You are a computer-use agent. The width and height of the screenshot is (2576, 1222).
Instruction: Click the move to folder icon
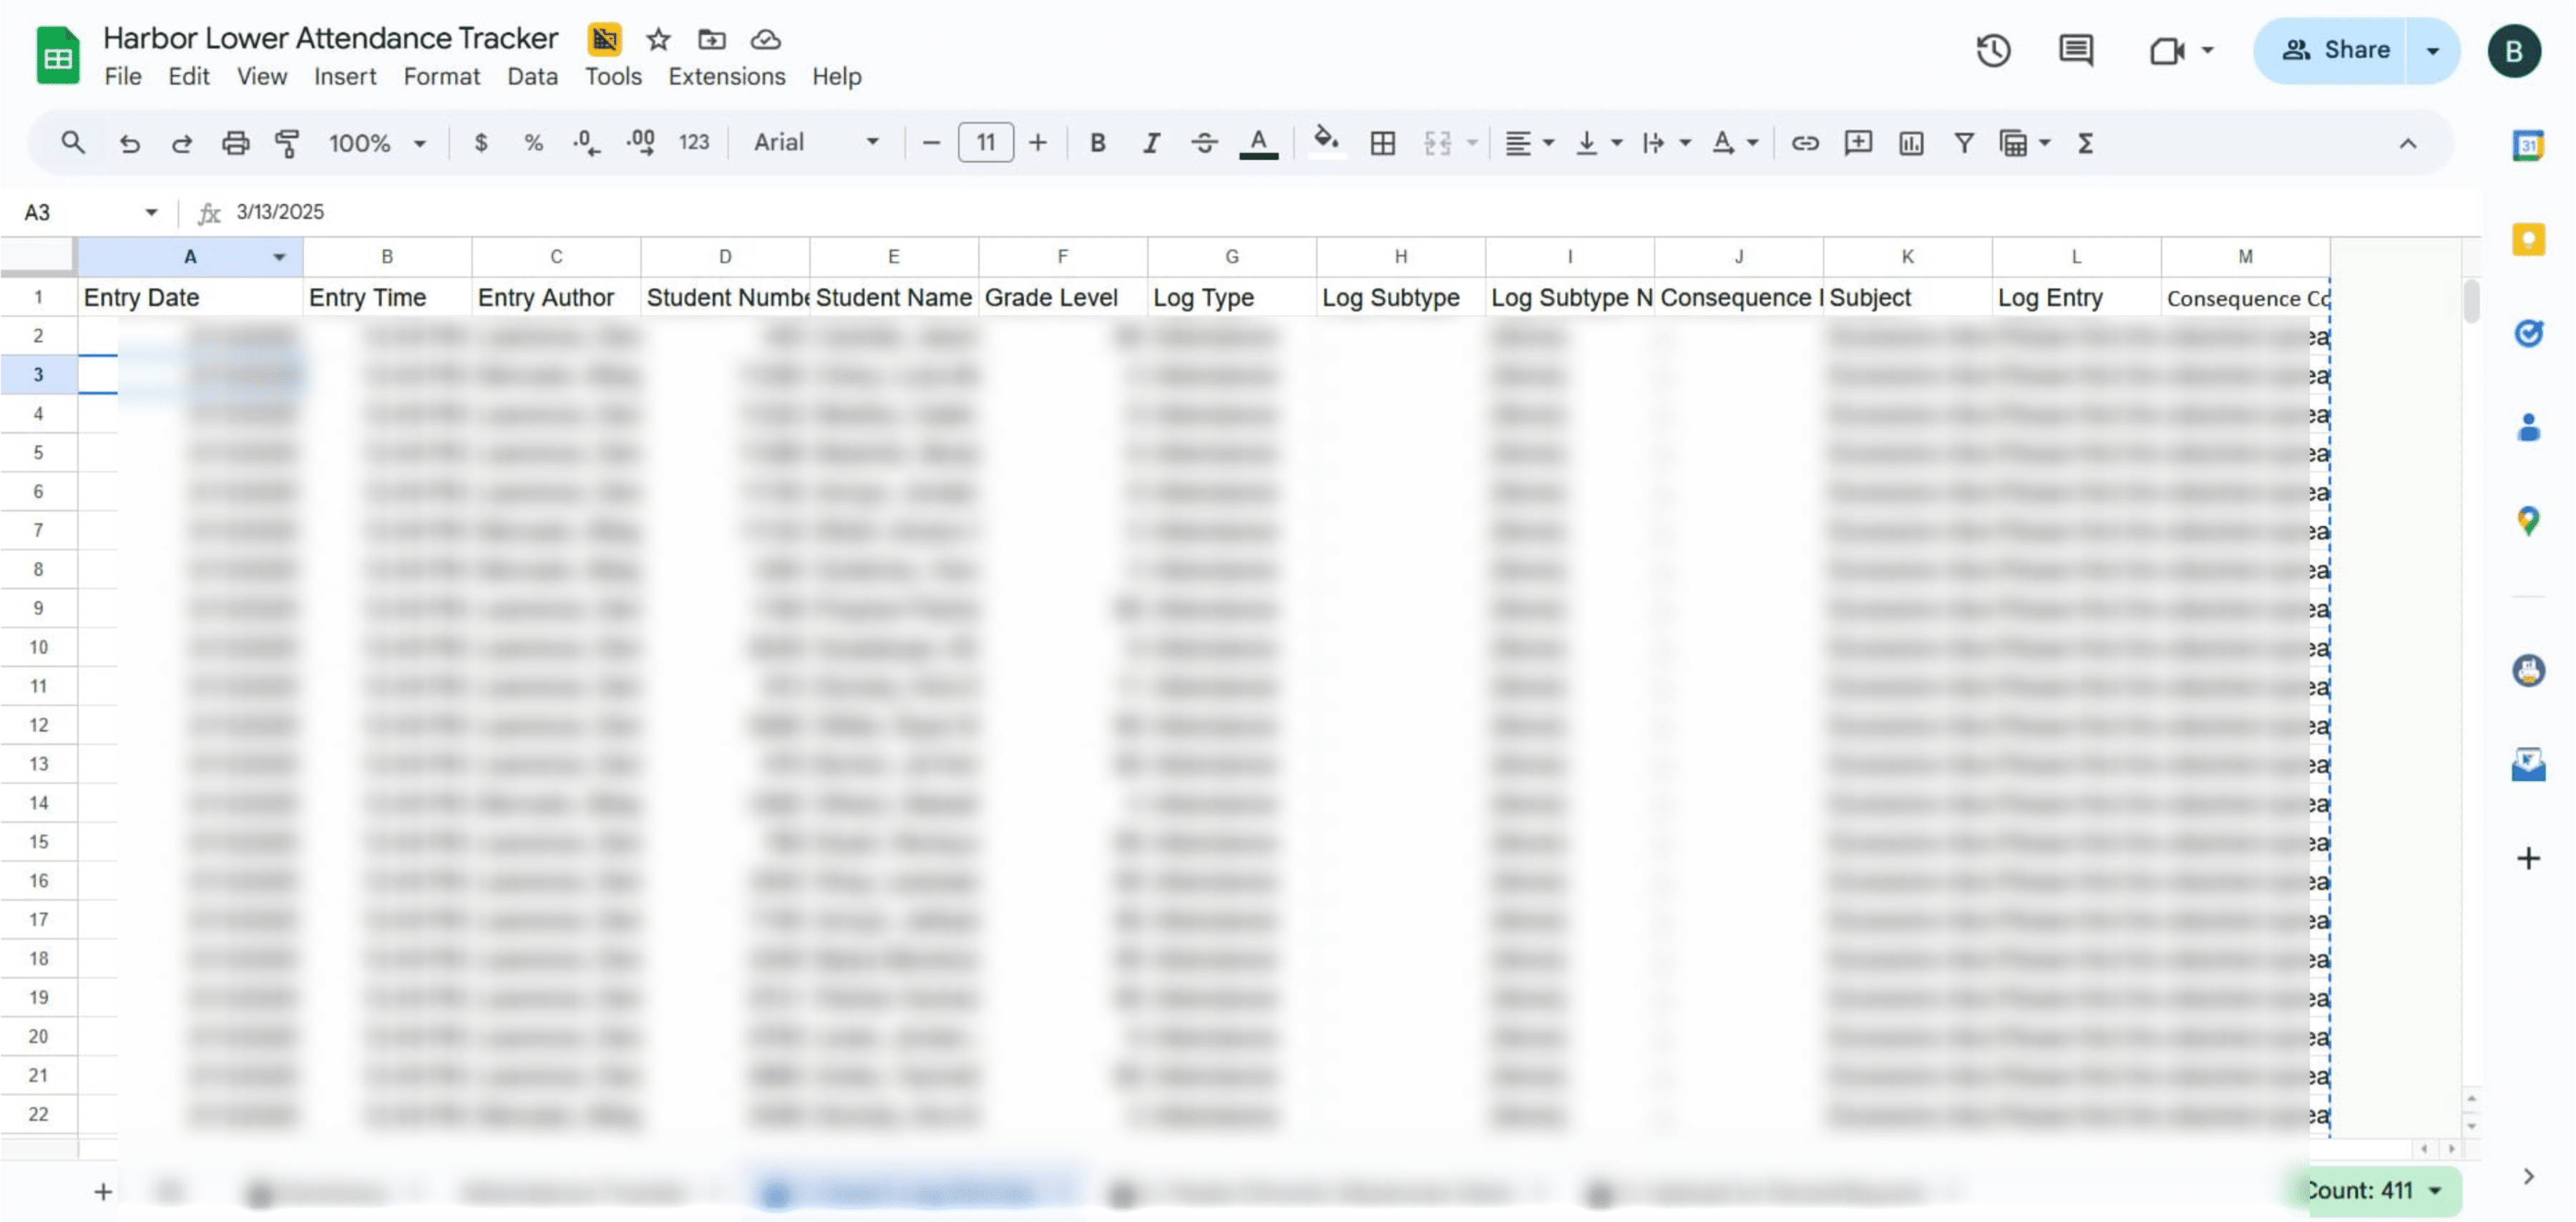tap(711, 39)
